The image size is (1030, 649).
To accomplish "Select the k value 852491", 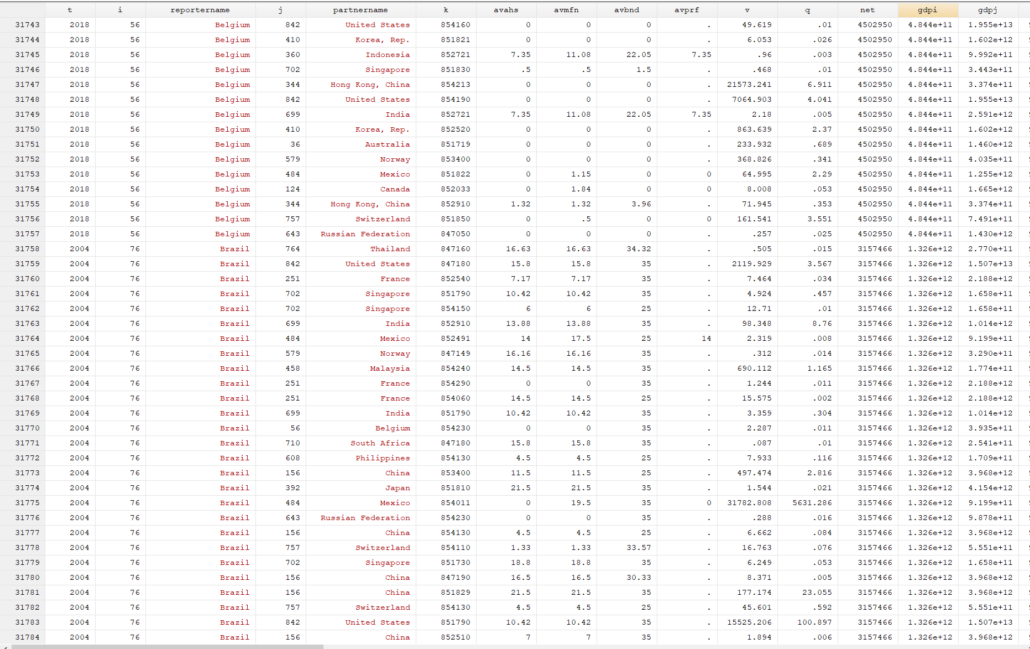I will pos(456,339).
